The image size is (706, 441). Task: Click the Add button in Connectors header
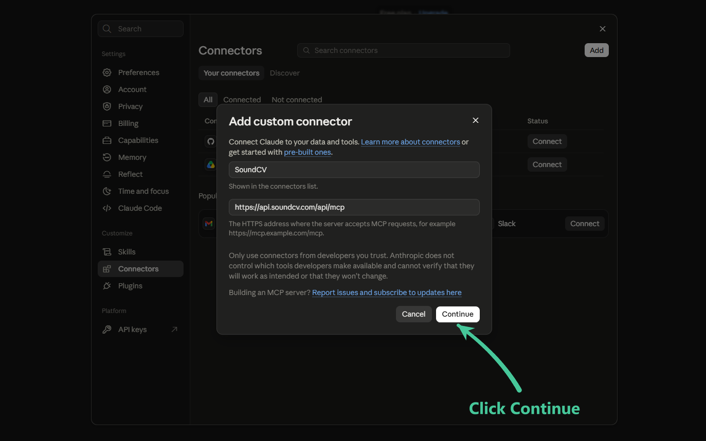[x=596, y=50]
